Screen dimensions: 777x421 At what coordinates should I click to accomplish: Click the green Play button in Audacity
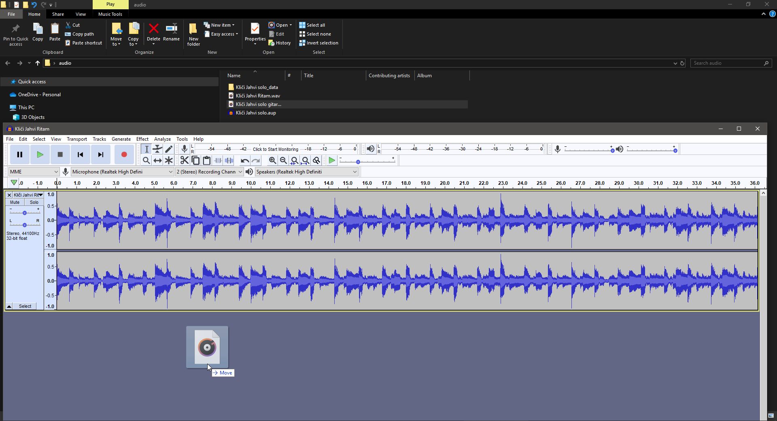[40, 154]
